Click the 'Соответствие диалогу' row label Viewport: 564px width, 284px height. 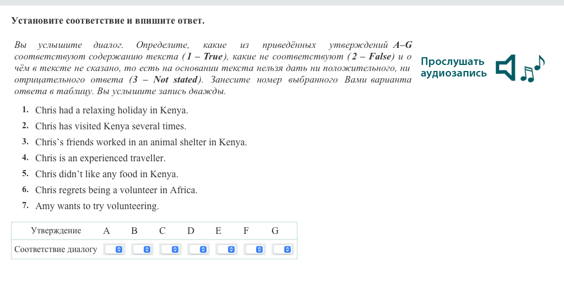[56, 249]
